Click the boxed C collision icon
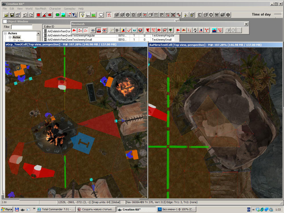 pyautogui.click(x=200, y=15)
